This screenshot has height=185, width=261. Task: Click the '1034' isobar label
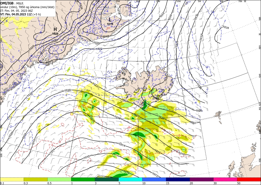226,27
